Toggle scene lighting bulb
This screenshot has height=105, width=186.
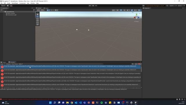(x=121, y=10)
